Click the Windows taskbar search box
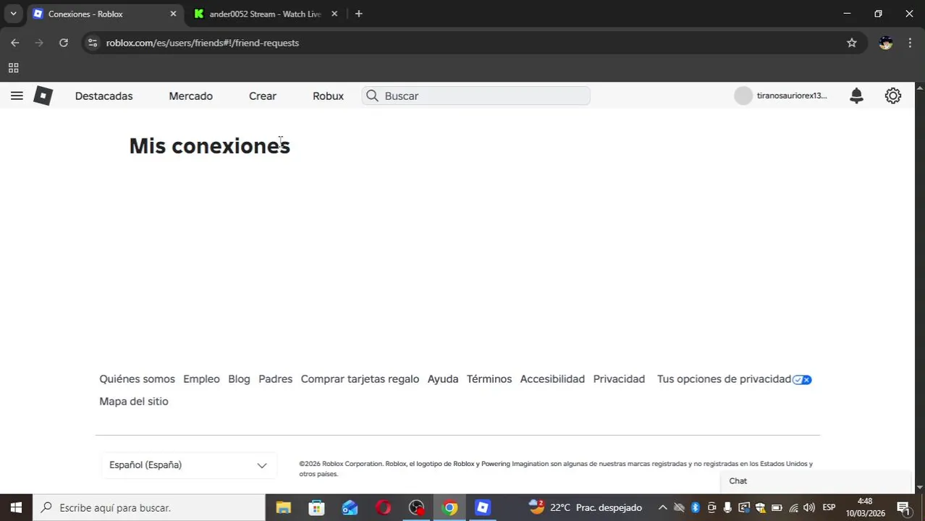925x521 pixels. pyautogui.click(x=149, y=507)
